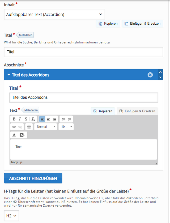Open the font size dropdown
Viewport: 170px width, 223px height.
coord(66,127)
